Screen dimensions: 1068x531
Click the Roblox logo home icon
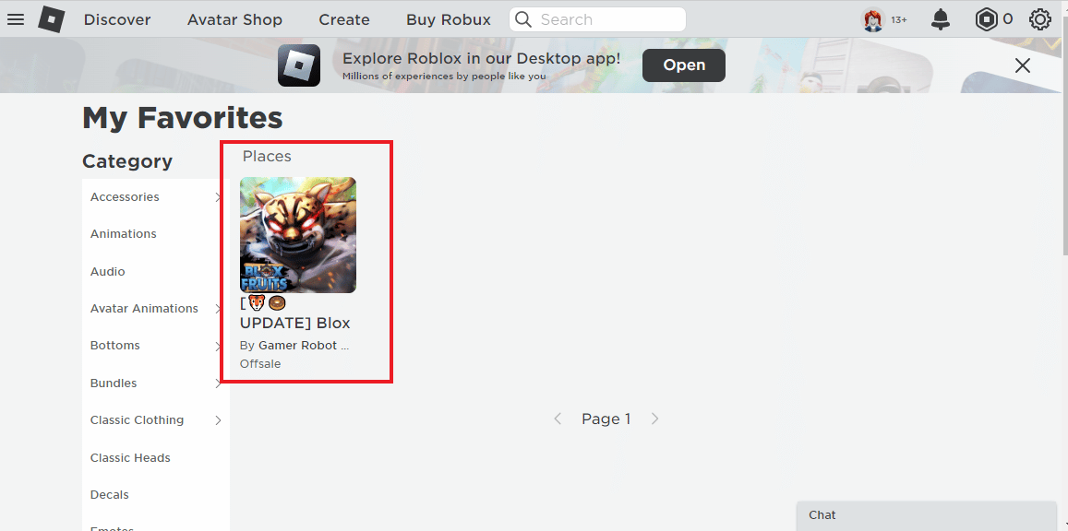[x=52, y=19]
